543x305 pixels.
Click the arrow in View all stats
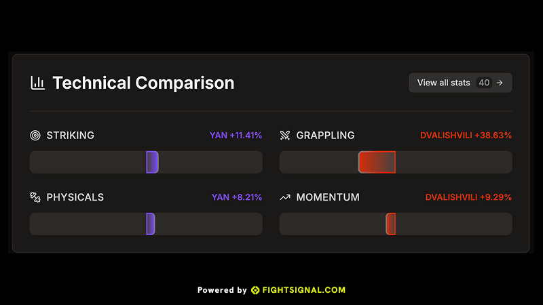pos(500,83)
